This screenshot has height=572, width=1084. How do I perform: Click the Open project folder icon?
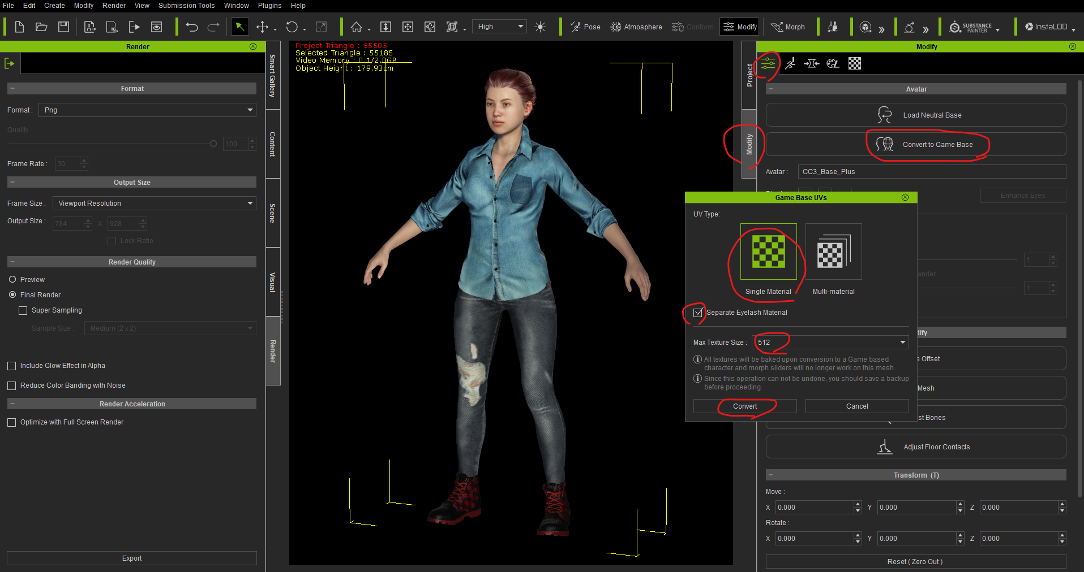pyautogui.click(x=41, y=27)
